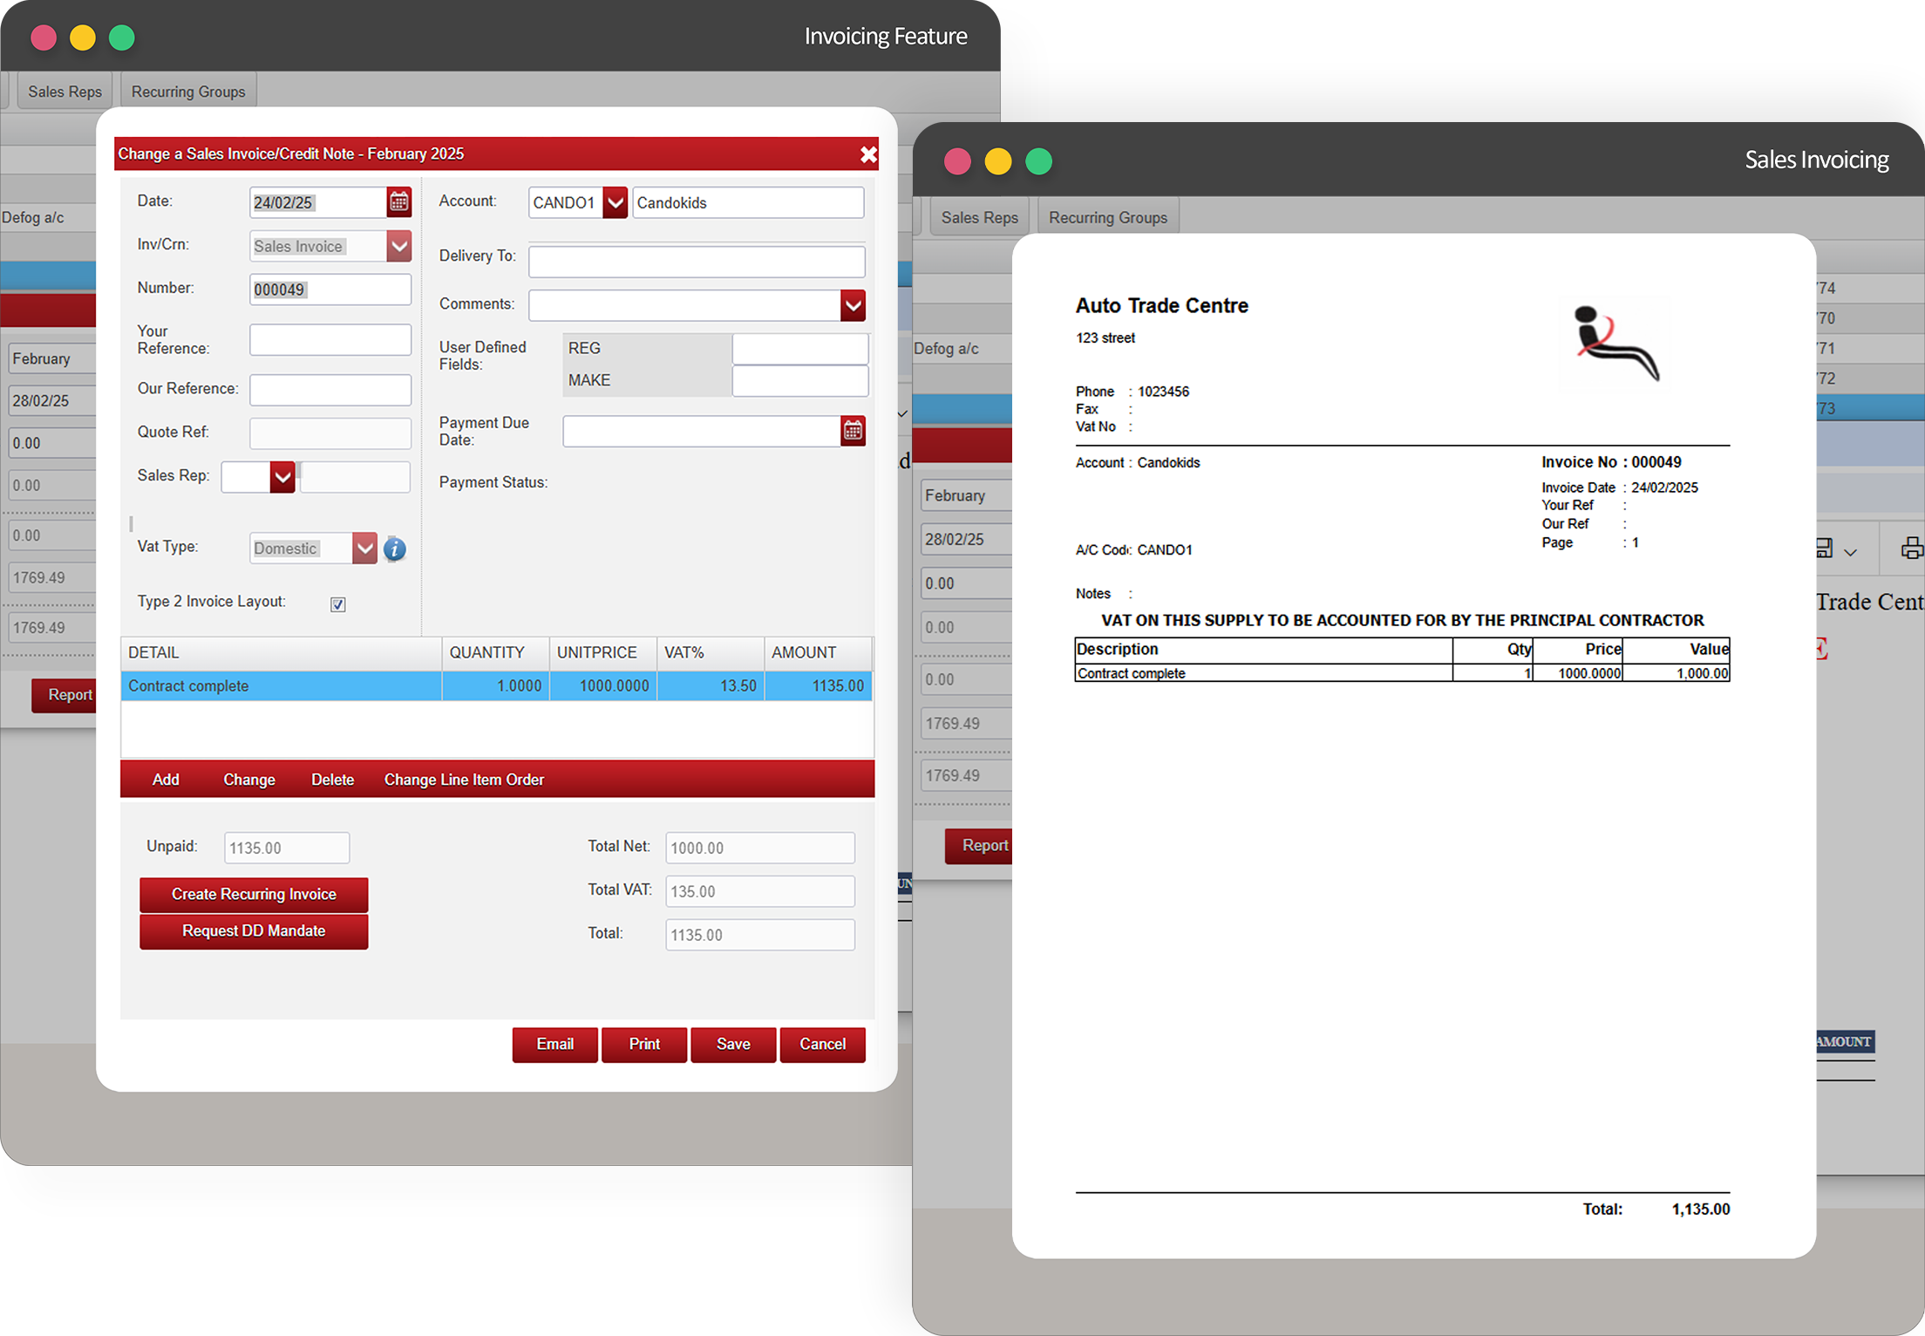Click the Create Recurring Invoice button
This screenshot has width=1925, height=1336.
tap(254, 894)
